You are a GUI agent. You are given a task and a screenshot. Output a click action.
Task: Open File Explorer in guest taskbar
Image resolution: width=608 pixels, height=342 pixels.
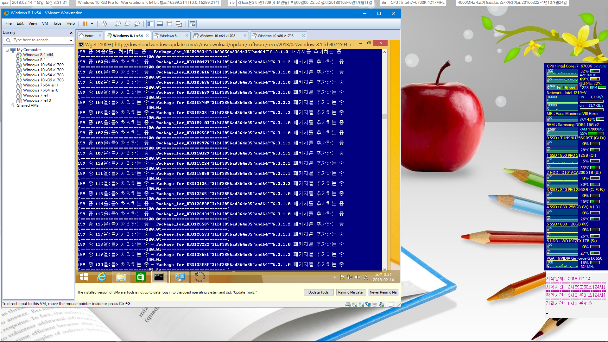pyautogui.click(x=121, y=277)
